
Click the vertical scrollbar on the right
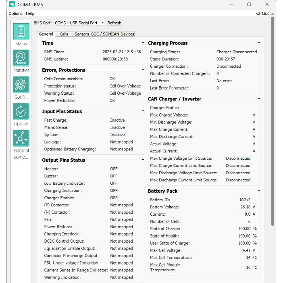pyautogui.click(x=273, y=121)
